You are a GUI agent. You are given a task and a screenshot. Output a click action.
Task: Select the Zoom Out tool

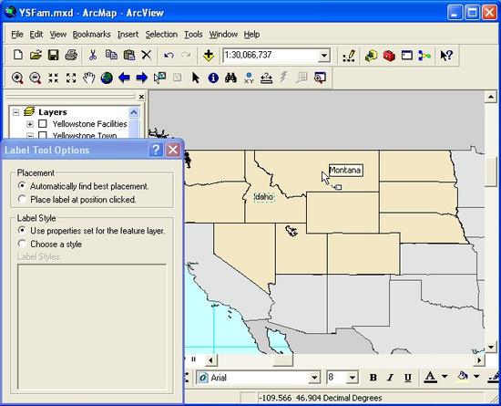pyautogui.click(x=36, y=78)
